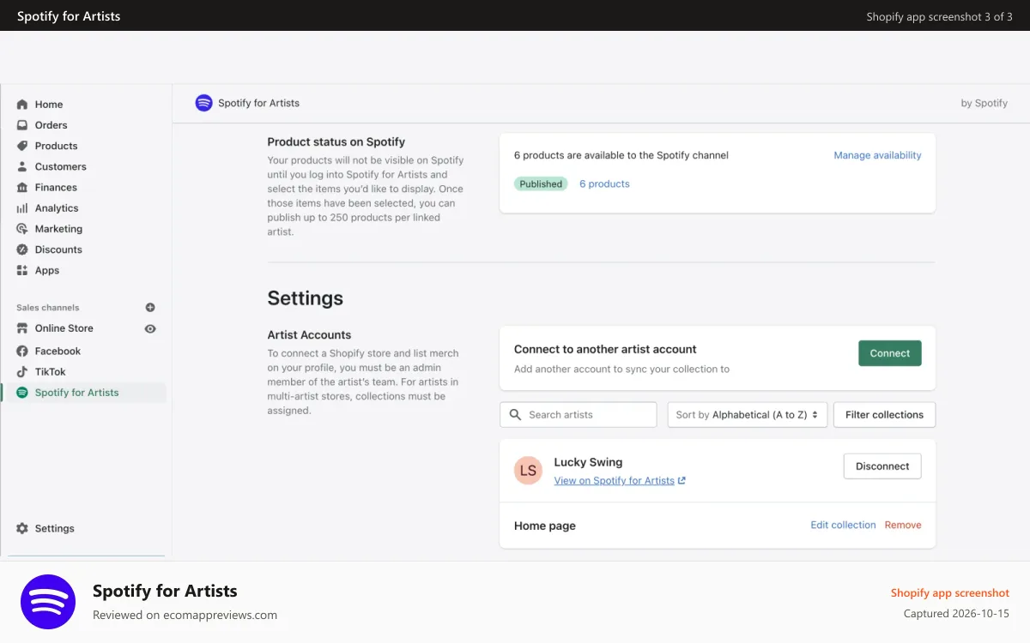The image size is (1030, 643).
Task: Click the by Spotify label
Action: 985,103
